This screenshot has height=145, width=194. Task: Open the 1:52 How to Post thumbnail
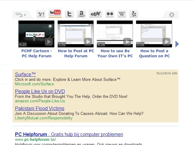tap(76, 34)
